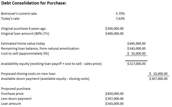
Task: Click the Borrower's current rate label
Action: click(x=19, y=13)
